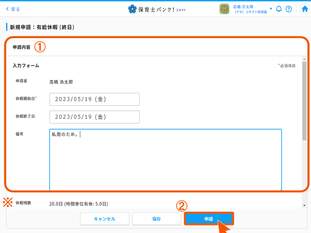Click the 休暇終了日 date field
Image resolution: width=311 pixels, height=233 pixels.
(x=94, y=117)
